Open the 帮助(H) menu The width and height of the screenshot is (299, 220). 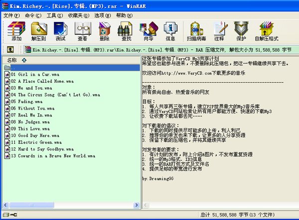124,15
